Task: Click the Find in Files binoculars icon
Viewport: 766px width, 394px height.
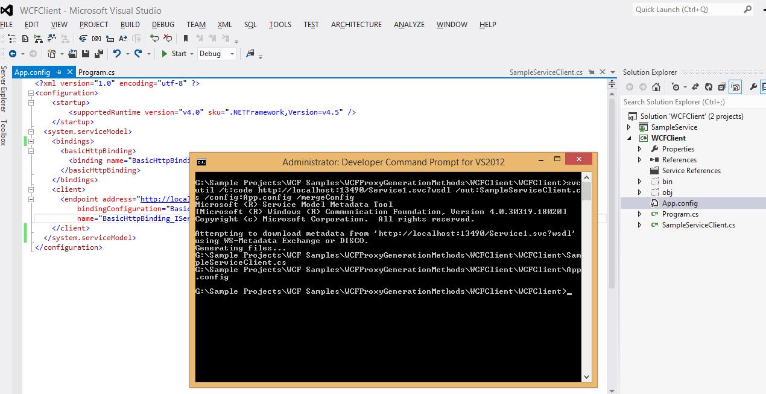Action: click(x=250, y=54)
